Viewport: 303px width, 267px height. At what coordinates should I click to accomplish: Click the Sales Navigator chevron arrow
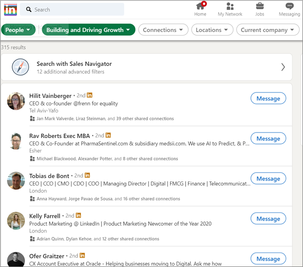point(283,67)
